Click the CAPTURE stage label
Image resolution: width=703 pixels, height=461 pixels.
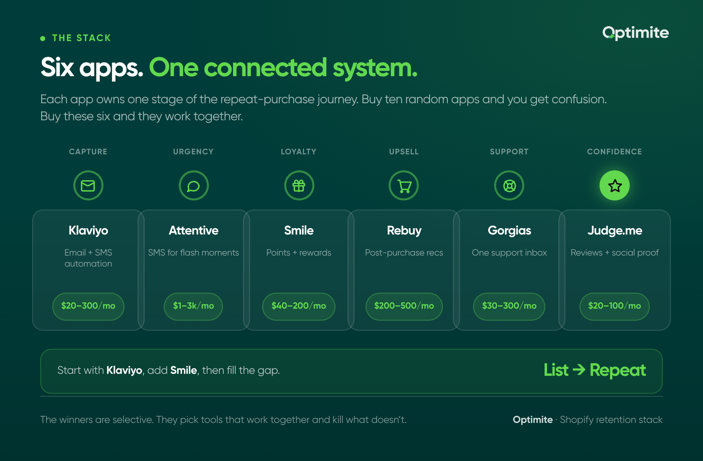(88, 152)
